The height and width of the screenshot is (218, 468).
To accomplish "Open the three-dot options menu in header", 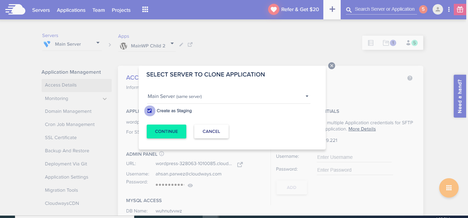I will coord(449,10).
